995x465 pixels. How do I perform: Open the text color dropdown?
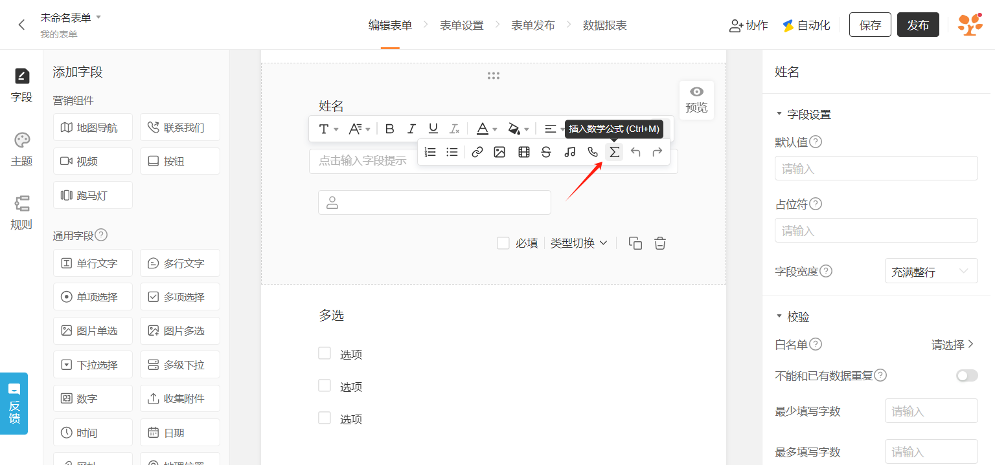click(x=486, y=129)
